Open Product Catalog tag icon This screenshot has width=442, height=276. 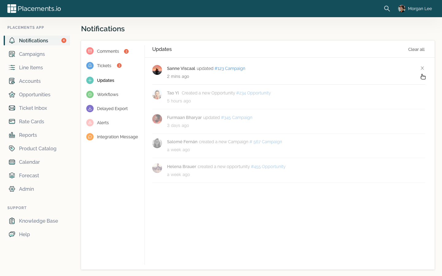[12, 148]
